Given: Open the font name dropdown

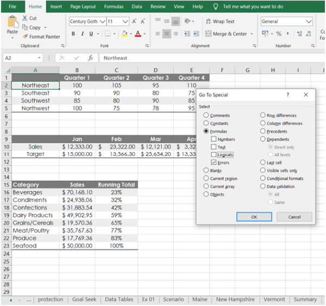Looking at the screenshot, I should tap(102, 21).
